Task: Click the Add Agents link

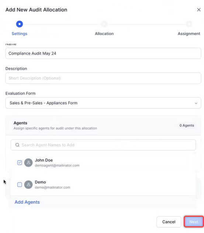Action: (x=27, y=202)
